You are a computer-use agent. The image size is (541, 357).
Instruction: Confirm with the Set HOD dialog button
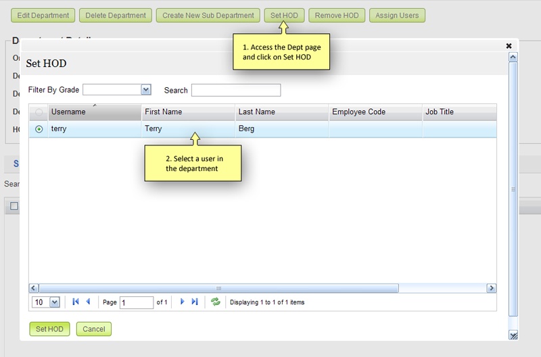(x=49, y=329)
